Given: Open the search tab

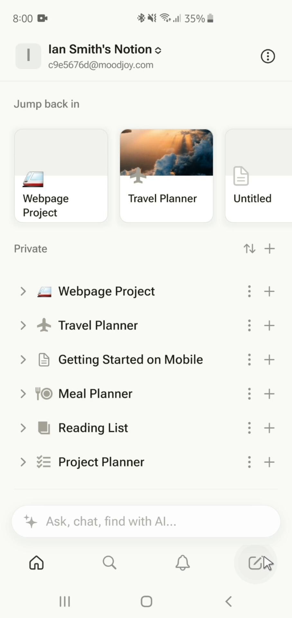Looking at the screenshot, I should click(x=109, y=563).
